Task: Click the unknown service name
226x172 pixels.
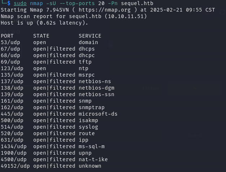Action: tap(90, 166)
